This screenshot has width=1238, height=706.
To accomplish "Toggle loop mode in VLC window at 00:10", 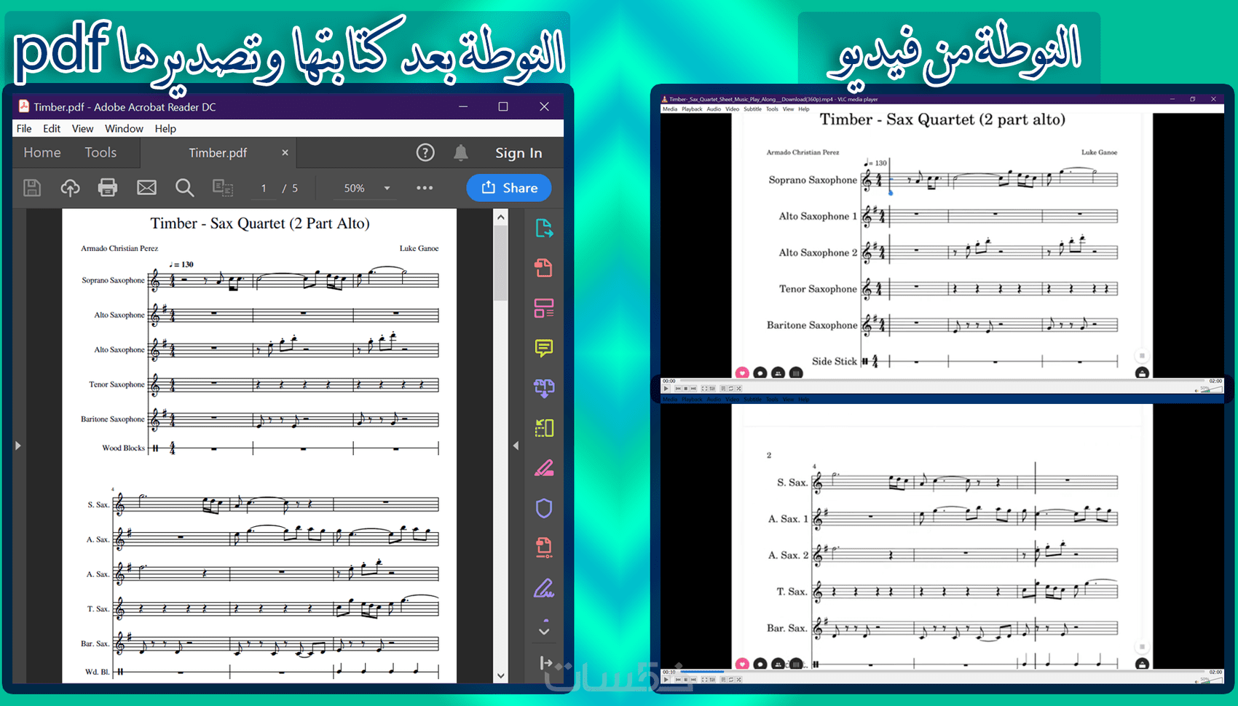I will (x=731, y=680).
